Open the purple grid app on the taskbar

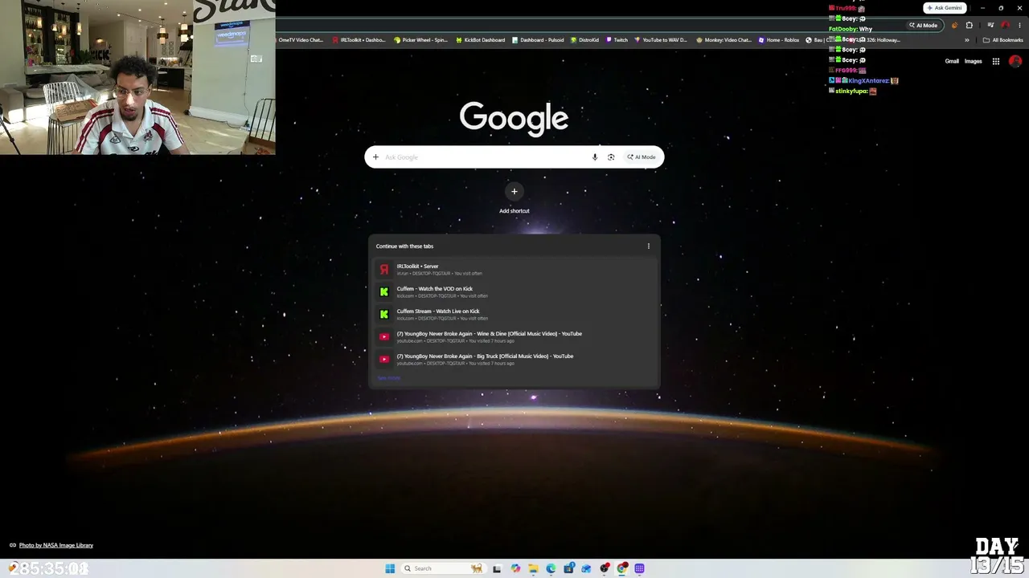[x=640, y=568]
